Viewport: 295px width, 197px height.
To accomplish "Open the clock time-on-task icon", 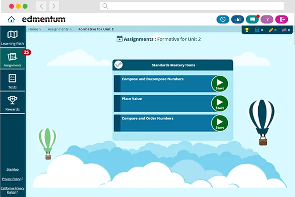I will [223, 19].
